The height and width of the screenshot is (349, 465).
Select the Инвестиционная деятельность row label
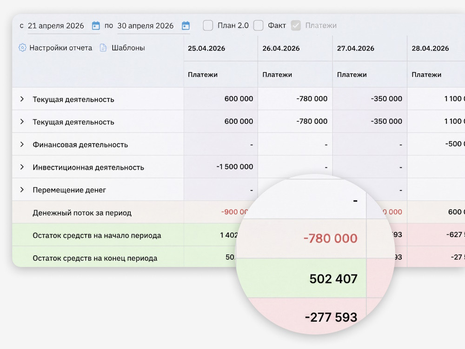click(x=88, y=168)
